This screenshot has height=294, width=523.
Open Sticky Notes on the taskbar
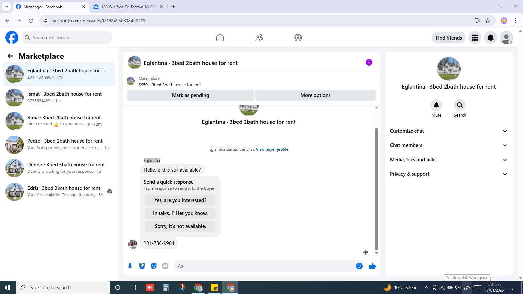(214, 287)
